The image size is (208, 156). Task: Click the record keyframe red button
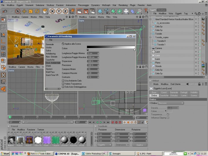(x=113, y=122)
